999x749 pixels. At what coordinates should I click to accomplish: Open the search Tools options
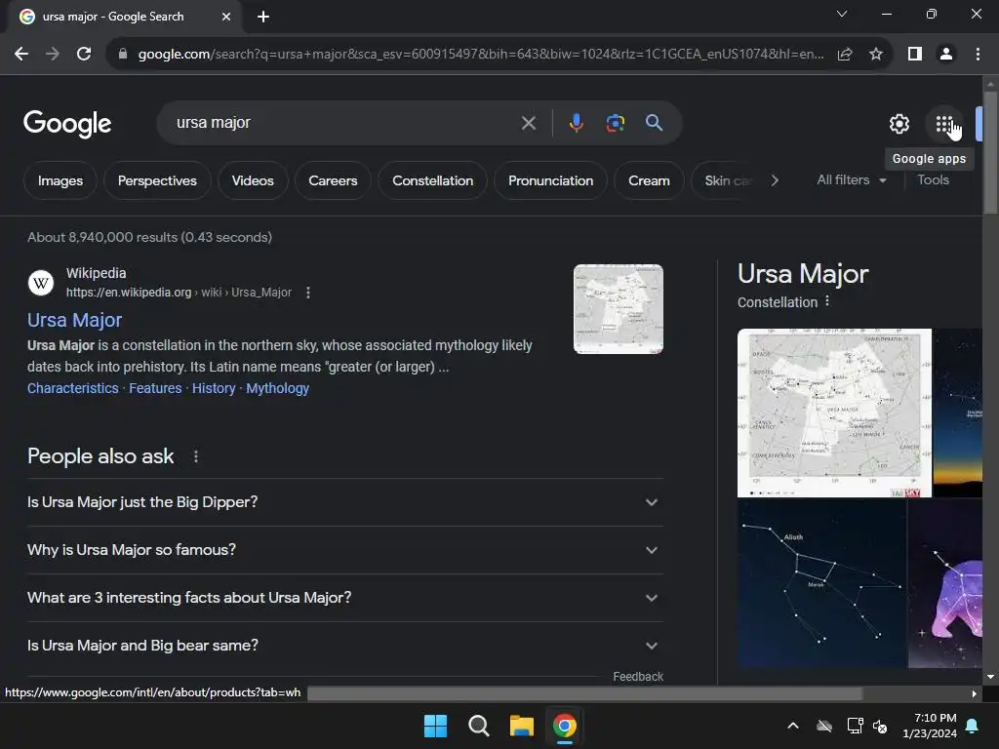pyautogui.click(x=933, y=180)
